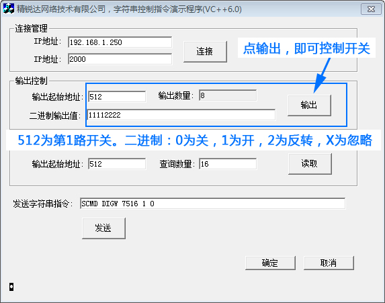Click the 发送 send button

(103, 228)
